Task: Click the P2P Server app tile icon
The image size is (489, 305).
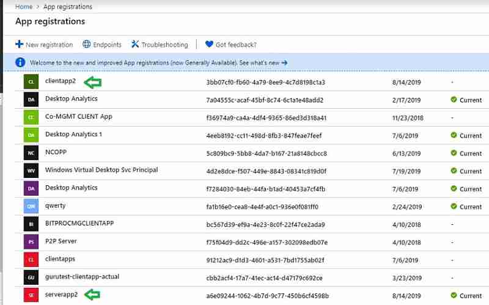Action: click(x=31, y=241)
